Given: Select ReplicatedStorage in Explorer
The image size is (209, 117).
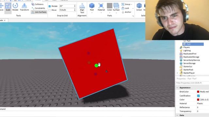Looking at the screenshot, I should [x=191, y=57].
